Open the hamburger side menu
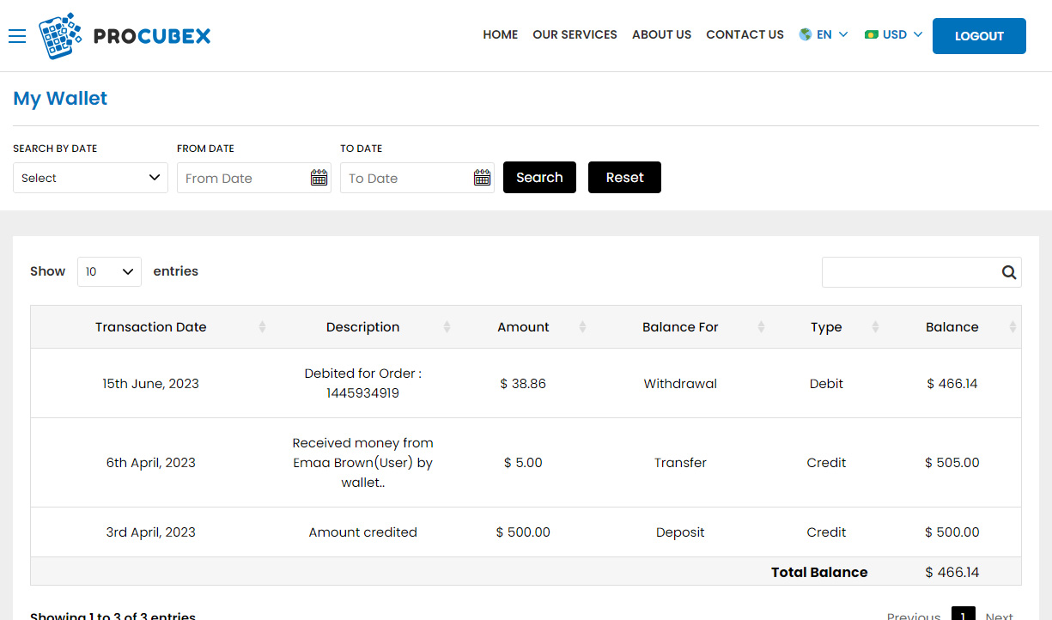This screenshot has width=1052, height=620. 17,35
